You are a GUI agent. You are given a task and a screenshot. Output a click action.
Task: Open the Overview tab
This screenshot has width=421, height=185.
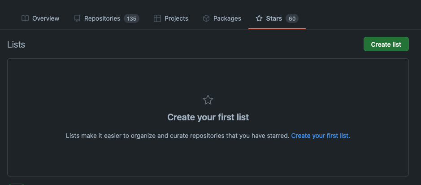pos(46,18)
